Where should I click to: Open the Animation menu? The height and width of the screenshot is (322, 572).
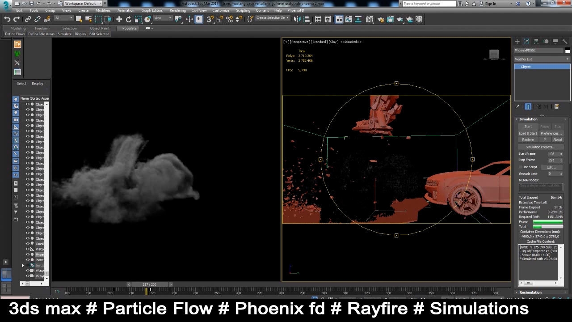(126, 10)
